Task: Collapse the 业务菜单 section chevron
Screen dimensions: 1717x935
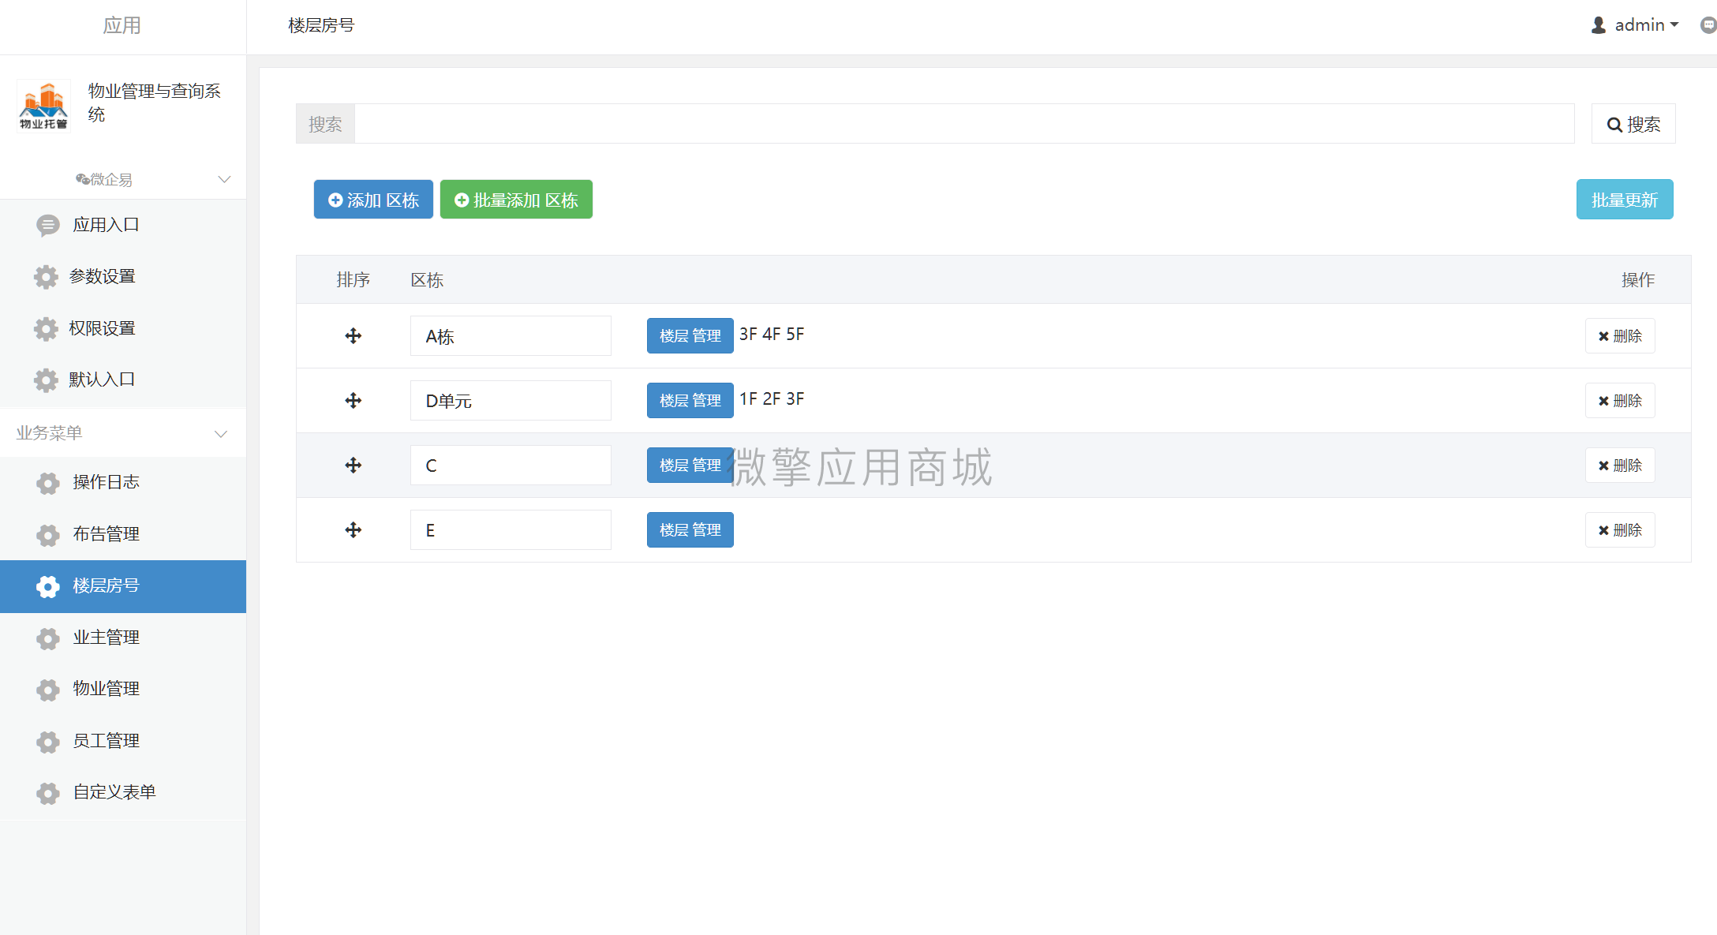Action: [x=221, y=434]
